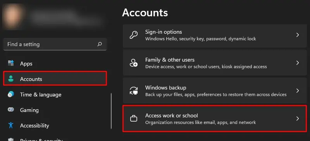Open the Apps settings category
The height and width of the screenshot is (141, 310).
pos(55,64)
